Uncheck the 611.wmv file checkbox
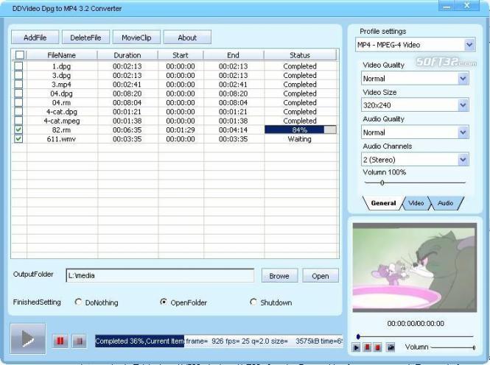The width and height of the screenshot is (490, 365). (x=18, y=138)
